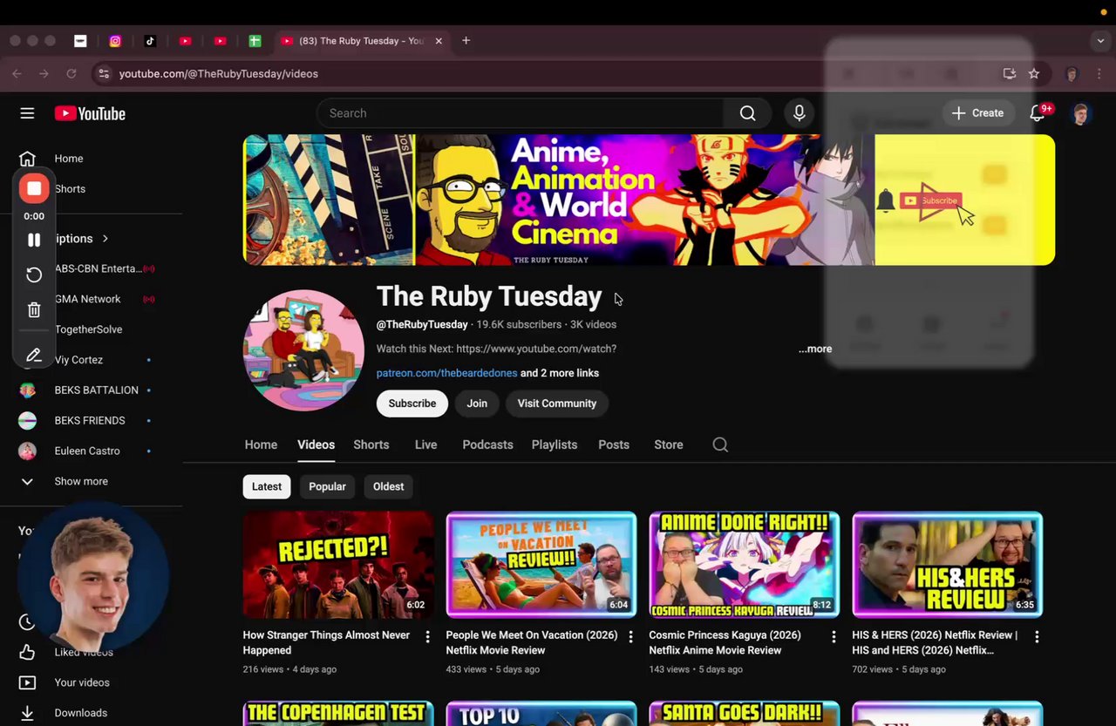This screenshot has height=726, width=1116.
Task: Stop the screen recording with red button
Action: pyautogui.click(x=34, y=188)
